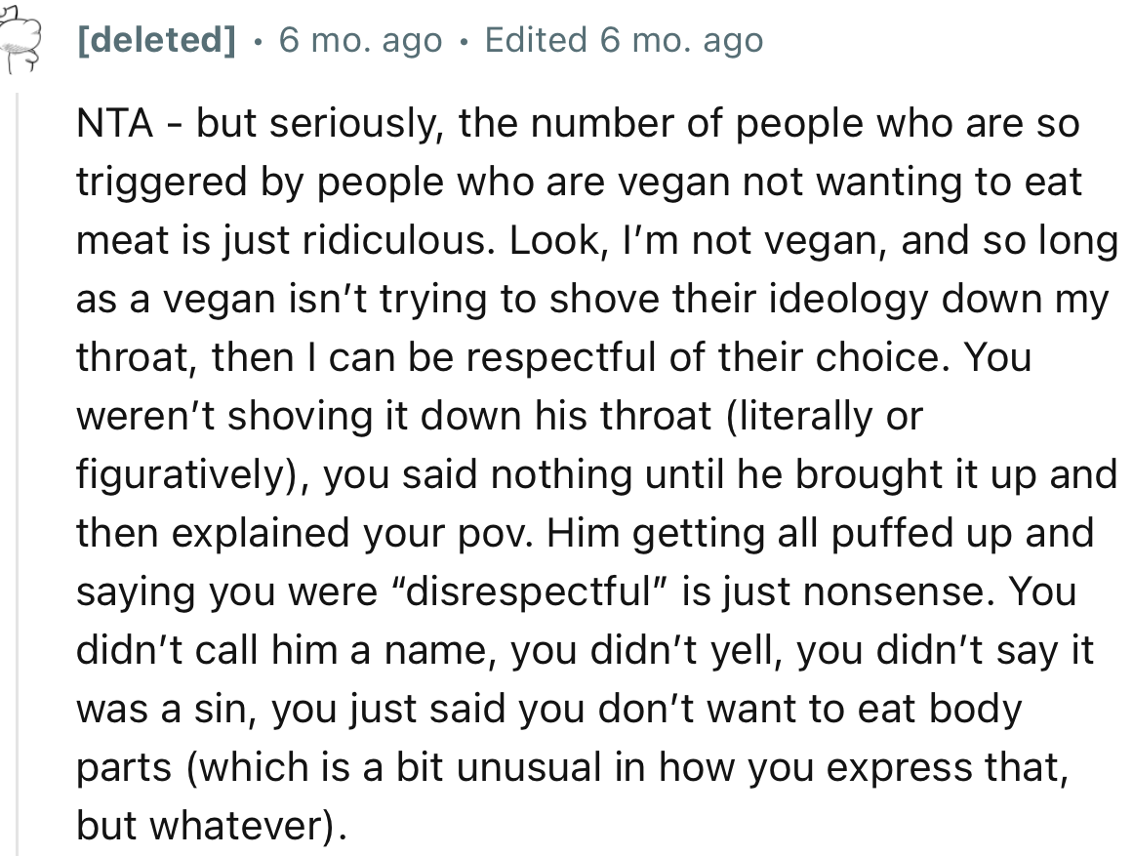Click the word 'nonsense' in the comment
The height and width of the screenshot is (856, 1133).
[888, 592]
